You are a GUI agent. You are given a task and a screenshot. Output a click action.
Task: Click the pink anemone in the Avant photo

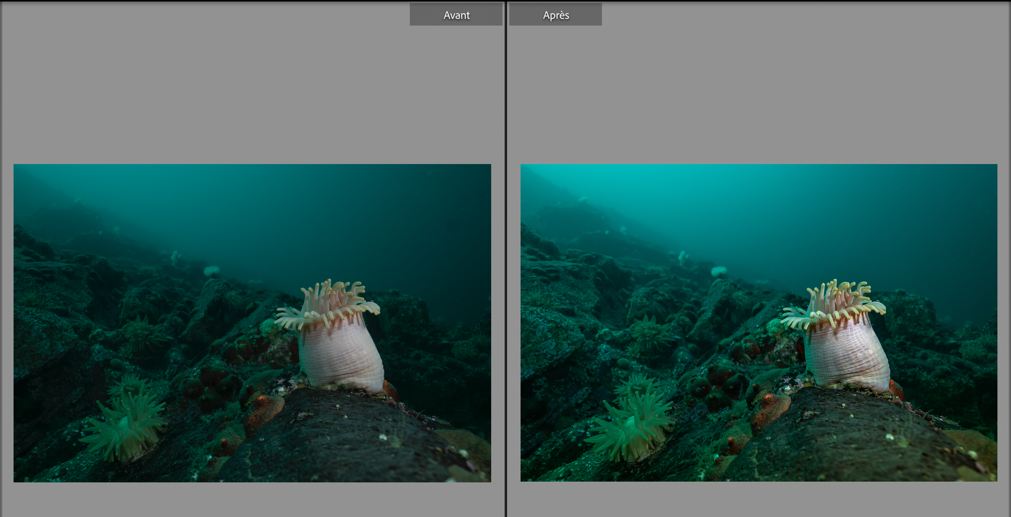[341, 355]
